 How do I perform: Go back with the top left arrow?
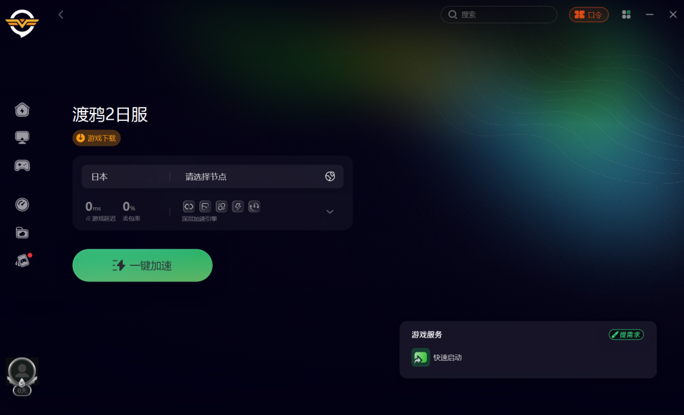61,15
